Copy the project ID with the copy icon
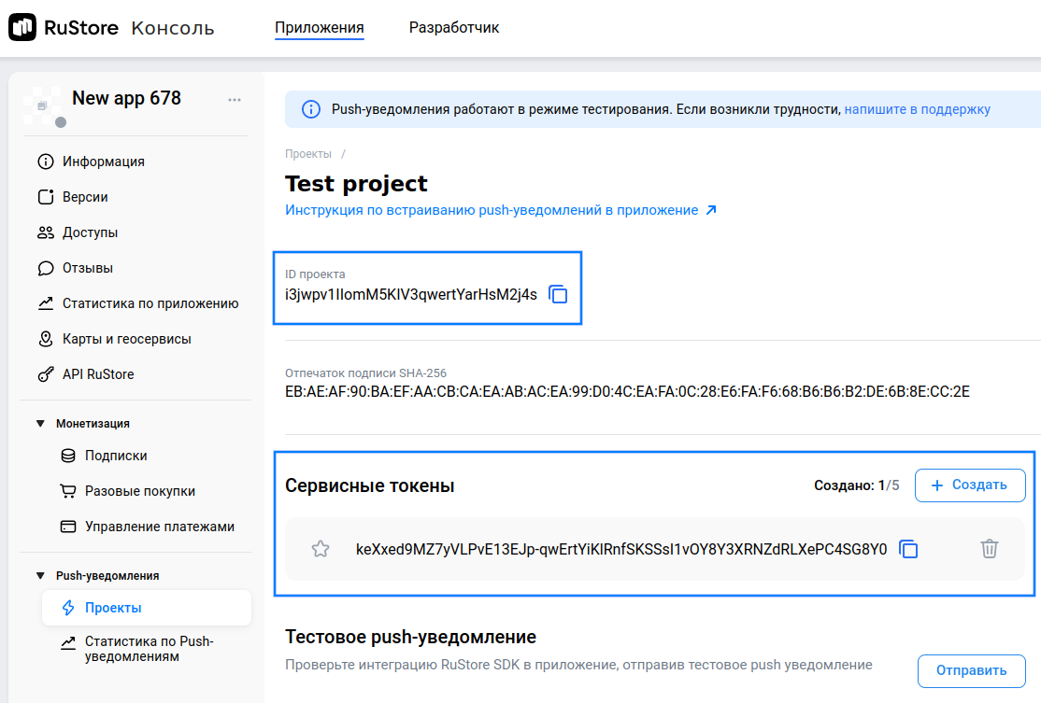The height and width of the screenshot is (703, 1041). pyautogui.click(x=558, y=294)
